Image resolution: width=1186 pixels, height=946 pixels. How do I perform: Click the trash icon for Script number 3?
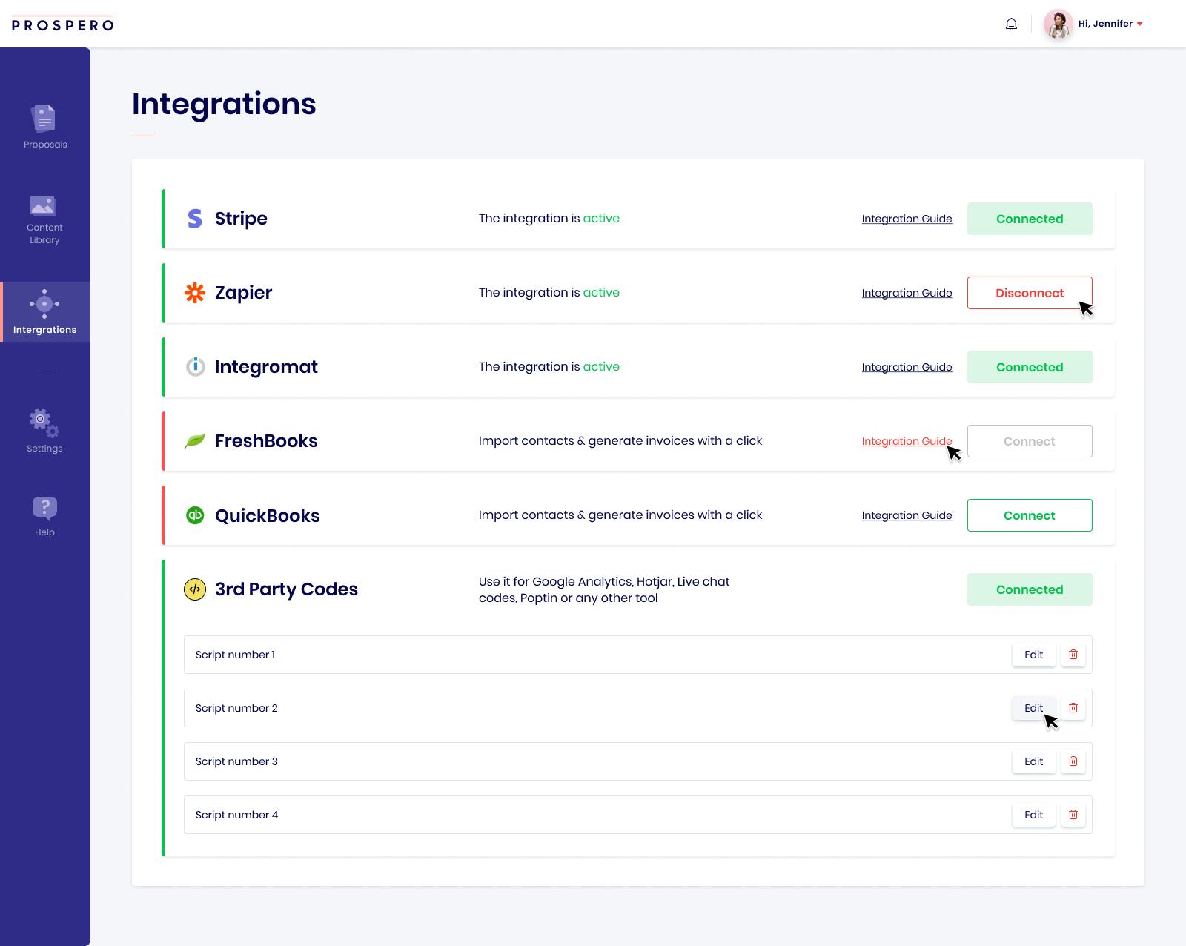(x=1073, y=761)
